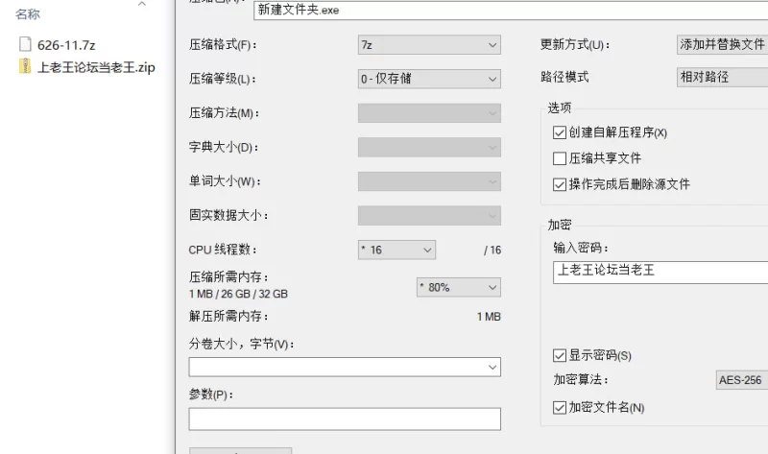Click the 参数 input field
Viewport: 768px width, 454px height.
tap(345, 418)
